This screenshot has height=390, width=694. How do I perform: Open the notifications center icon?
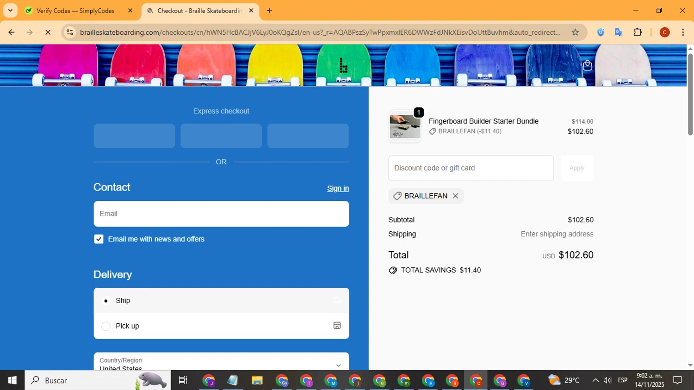click(x=678, y=380)
